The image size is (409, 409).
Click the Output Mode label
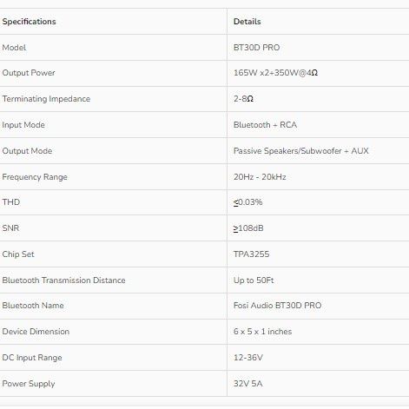coord(27,151)
